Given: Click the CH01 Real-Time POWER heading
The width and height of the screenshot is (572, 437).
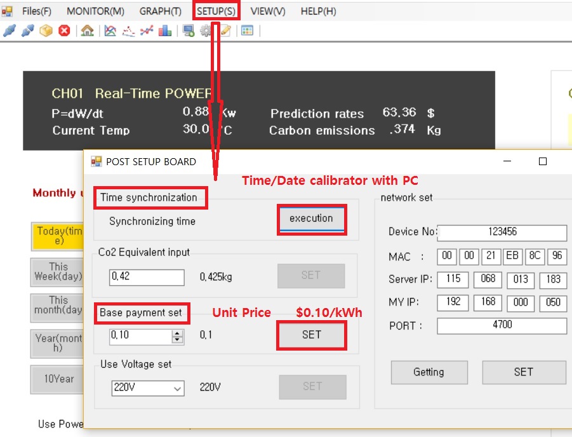Looking at the screenshot, I should [131, 93].
